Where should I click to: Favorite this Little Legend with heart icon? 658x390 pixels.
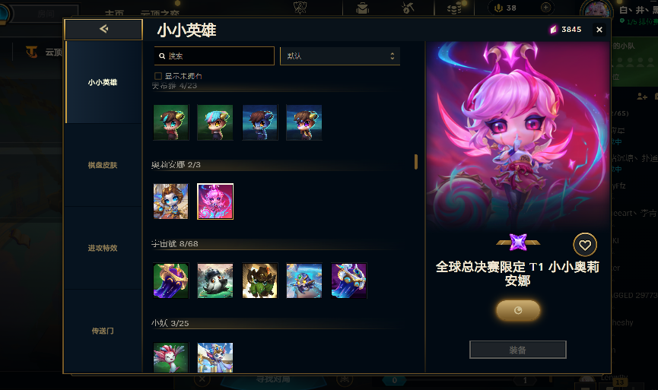585,245
